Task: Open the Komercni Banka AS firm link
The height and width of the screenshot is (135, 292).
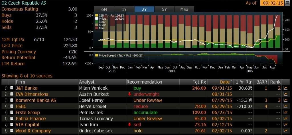Action: pyautogui.click(x=36, y=100)
